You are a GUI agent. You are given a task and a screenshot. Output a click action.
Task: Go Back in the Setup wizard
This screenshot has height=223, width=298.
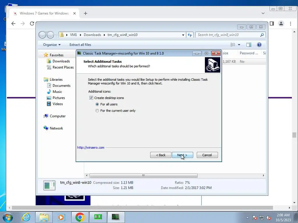(x=161, y=155)
